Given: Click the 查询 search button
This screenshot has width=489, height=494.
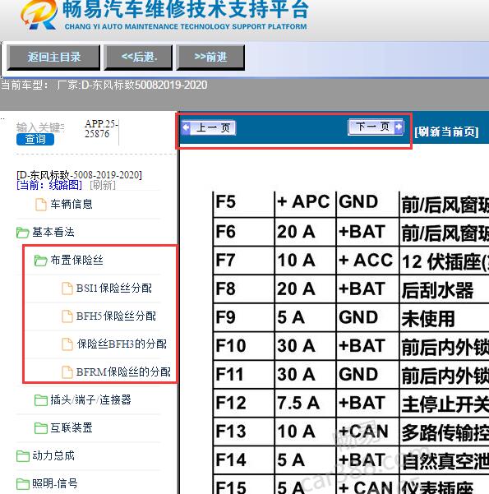Looking at the screenshot, I should click(35, 139).
